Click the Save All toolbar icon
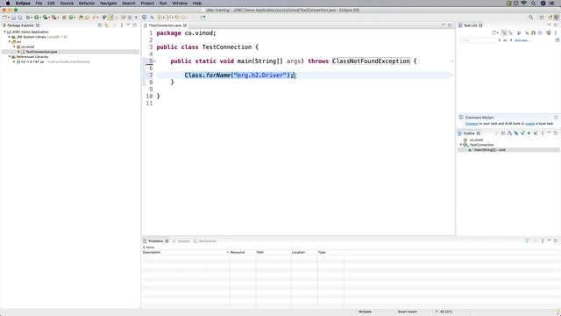This screenshot has width=561, height=316. click(x=20, y=18)
